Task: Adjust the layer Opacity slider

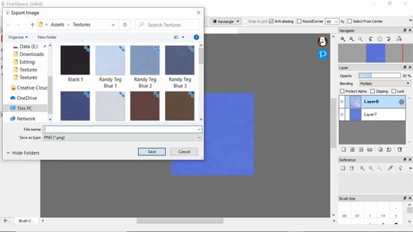Action: point(379,76)
